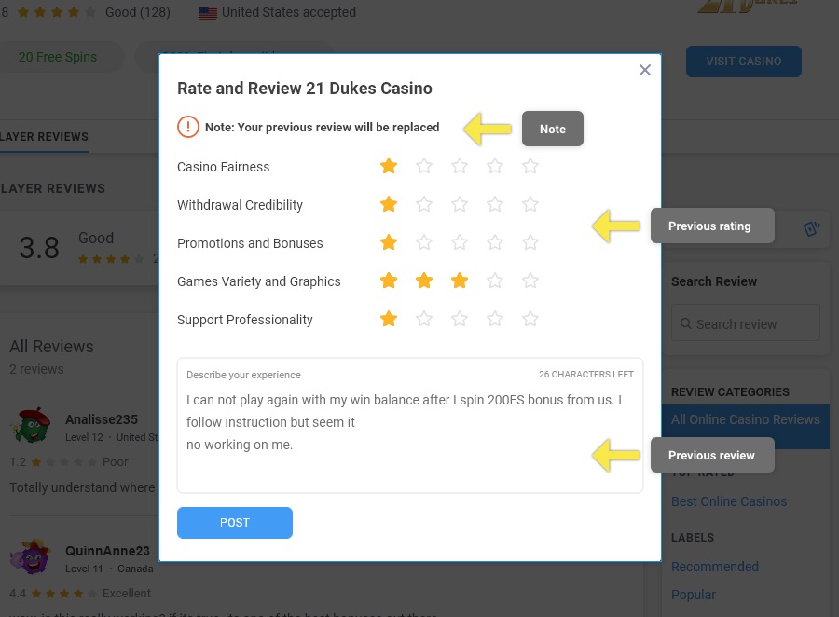This screenshot has width=839, height=617.
Task: Post the casino review
Action: tap(235, 523)
